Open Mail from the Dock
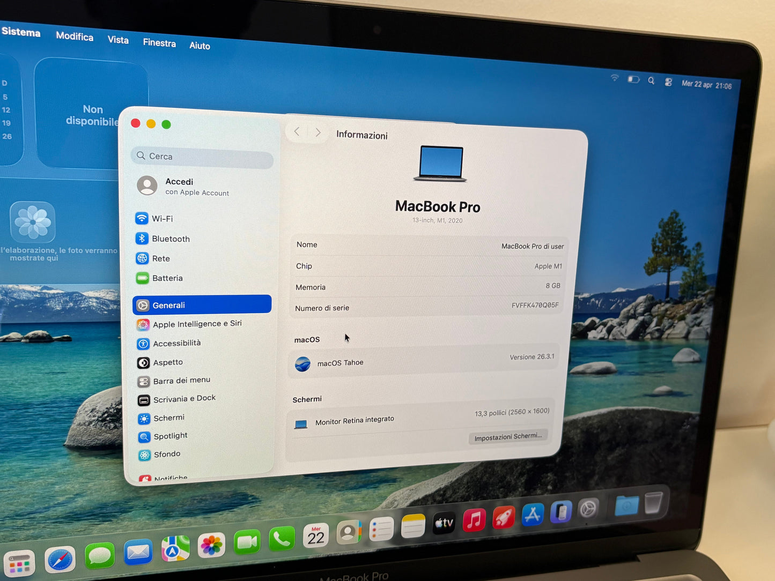This screenshot has width=775, height=581. click(x=138, y=552)
